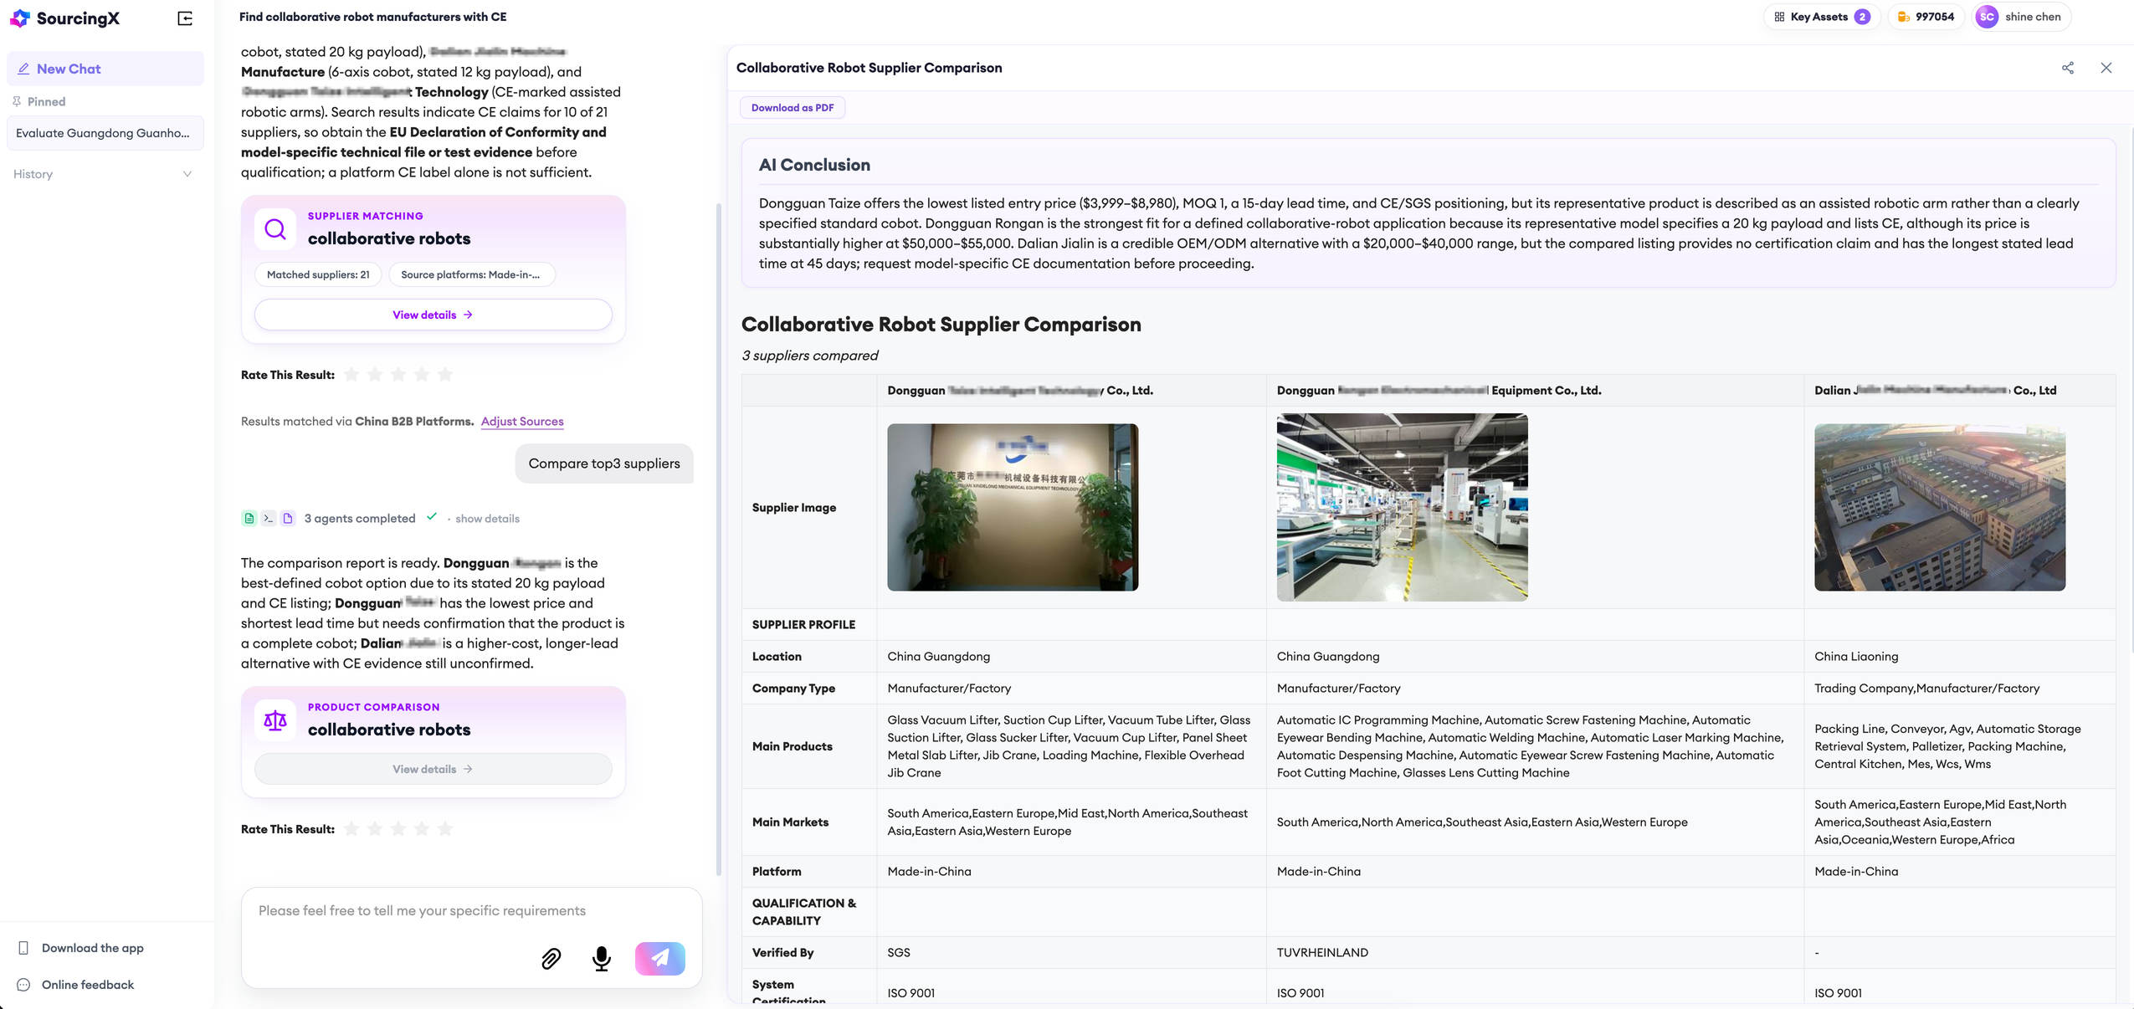Click the Product Comparison scales icon

click(275, 720)
